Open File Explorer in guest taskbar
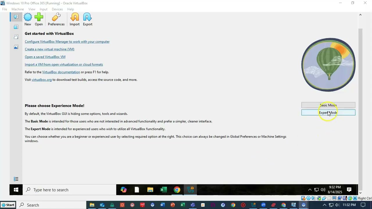 coord(150,190)
